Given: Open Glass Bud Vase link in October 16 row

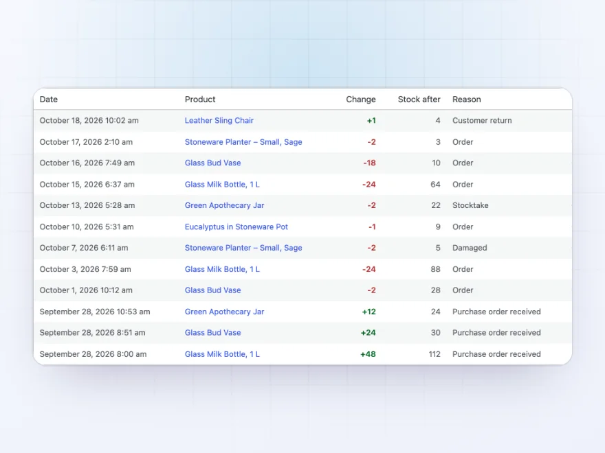Looking at the screenshot, I should click(x=212, y=163).
